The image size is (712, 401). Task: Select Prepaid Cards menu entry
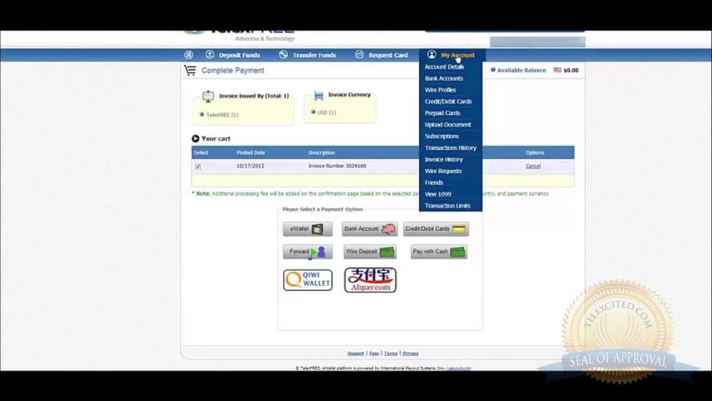coord(443,113)
